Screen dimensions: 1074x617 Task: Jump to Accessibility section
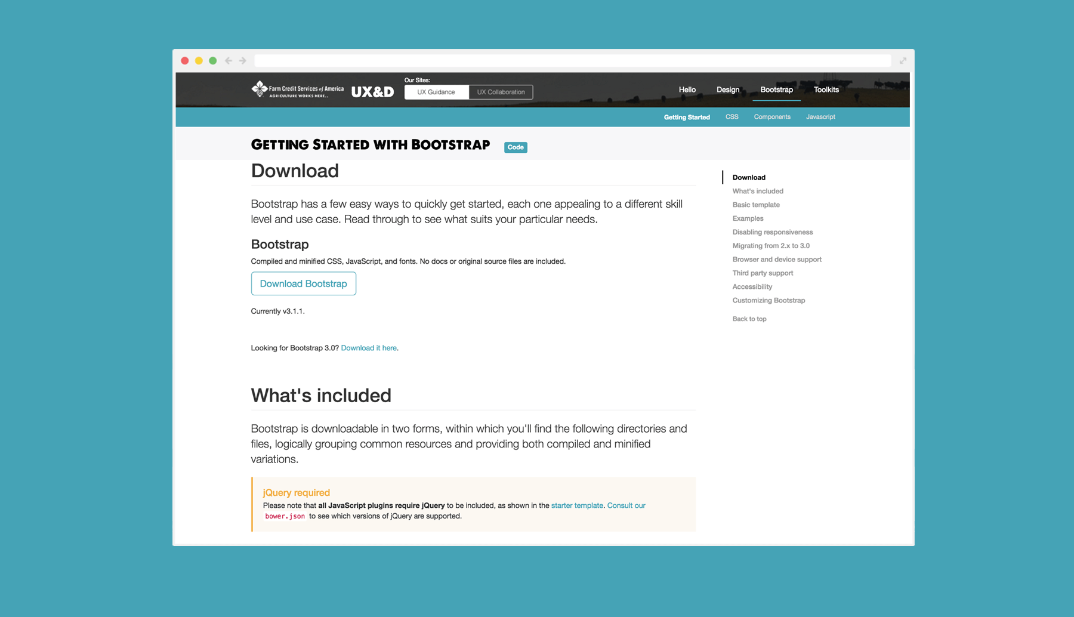tap(752, 287)
